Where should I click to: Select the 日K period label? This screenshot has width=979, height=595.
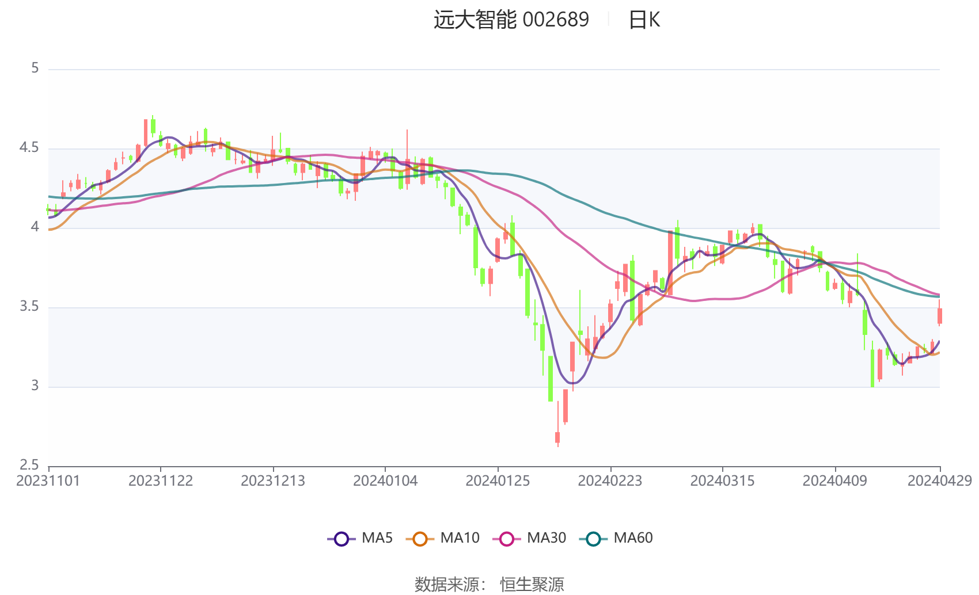coord(644,20)
